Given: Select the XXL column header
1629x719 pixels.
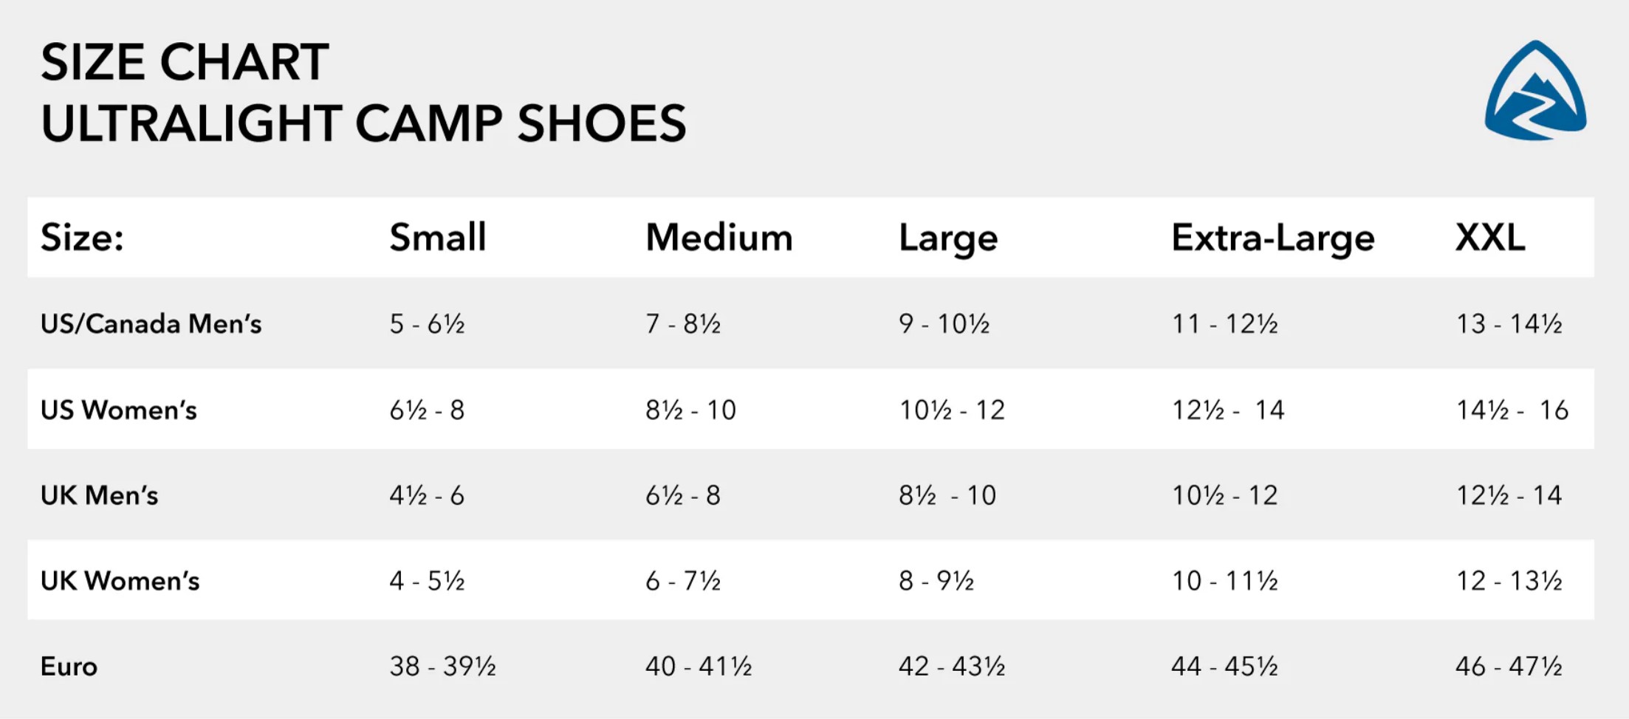Looking at the screenshot, I should tap(1489, 238).
